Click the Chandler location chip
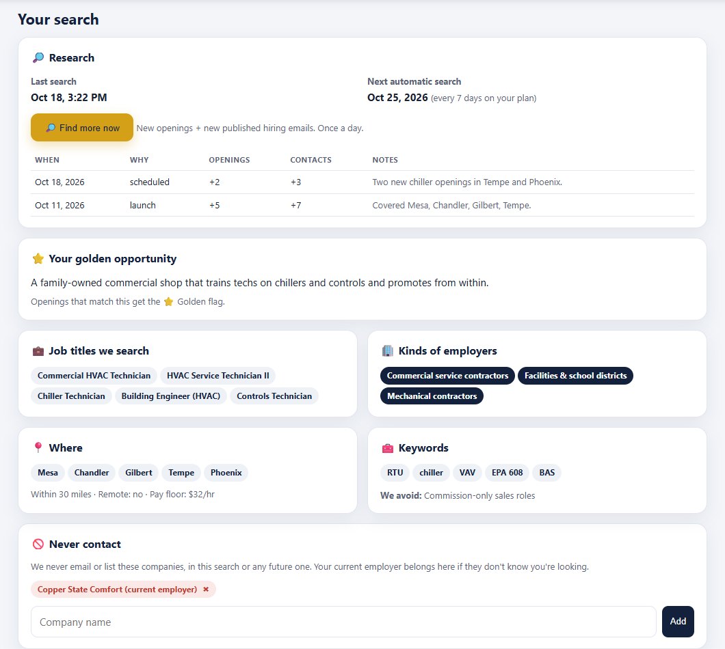Viewport: 725px width, 649px height. tap(92, 473)
